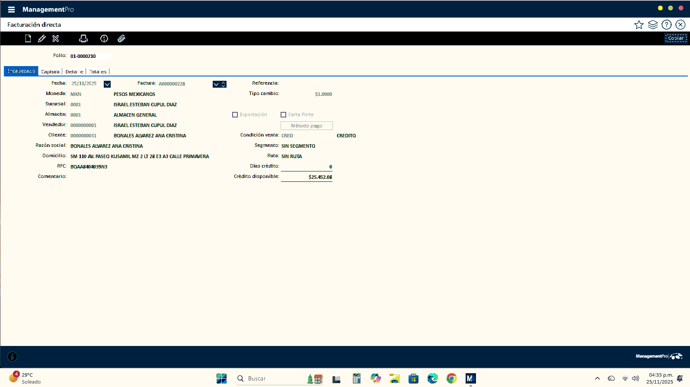Click the Copiar button
The image size is (690, 387).
pos(675,38)
